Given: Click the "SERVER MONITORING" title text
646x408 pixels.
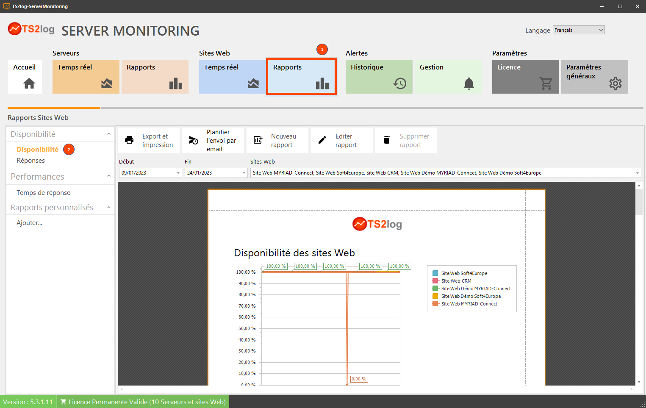Looking at the screenshot, I should 130,31.
